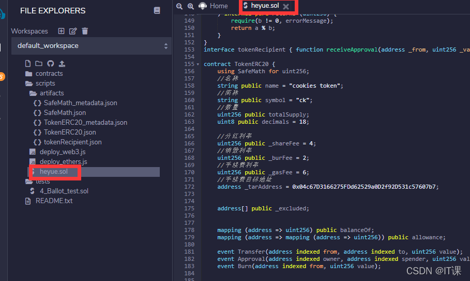The height and width of the screenshot is (281, 470).
Task: Create a new workspace with plus icon
Action: click(x=61, y=31)
